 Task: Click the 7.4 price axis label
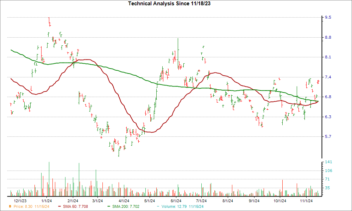[x=328, y=77]
